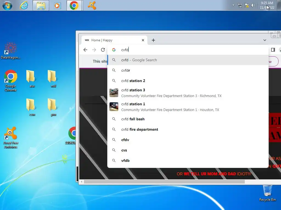Click the scroll-left arrow of horizontal scrollbar
Image resolution: width=281 pixels, height=210 pixels.
82,182
